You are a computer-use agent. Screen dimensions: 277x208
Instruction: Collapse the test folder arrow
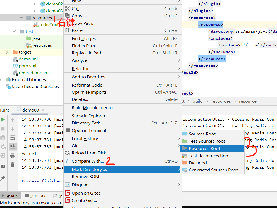pyautogui.click(x=15, y=31)
